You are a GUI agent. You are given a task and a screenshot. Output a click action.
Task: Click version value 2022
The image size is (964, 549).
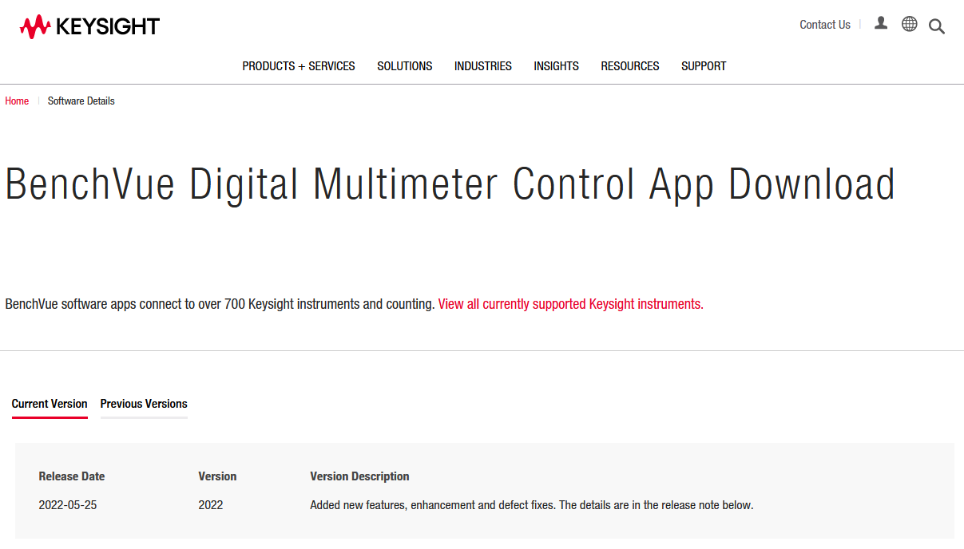(211, 505)
